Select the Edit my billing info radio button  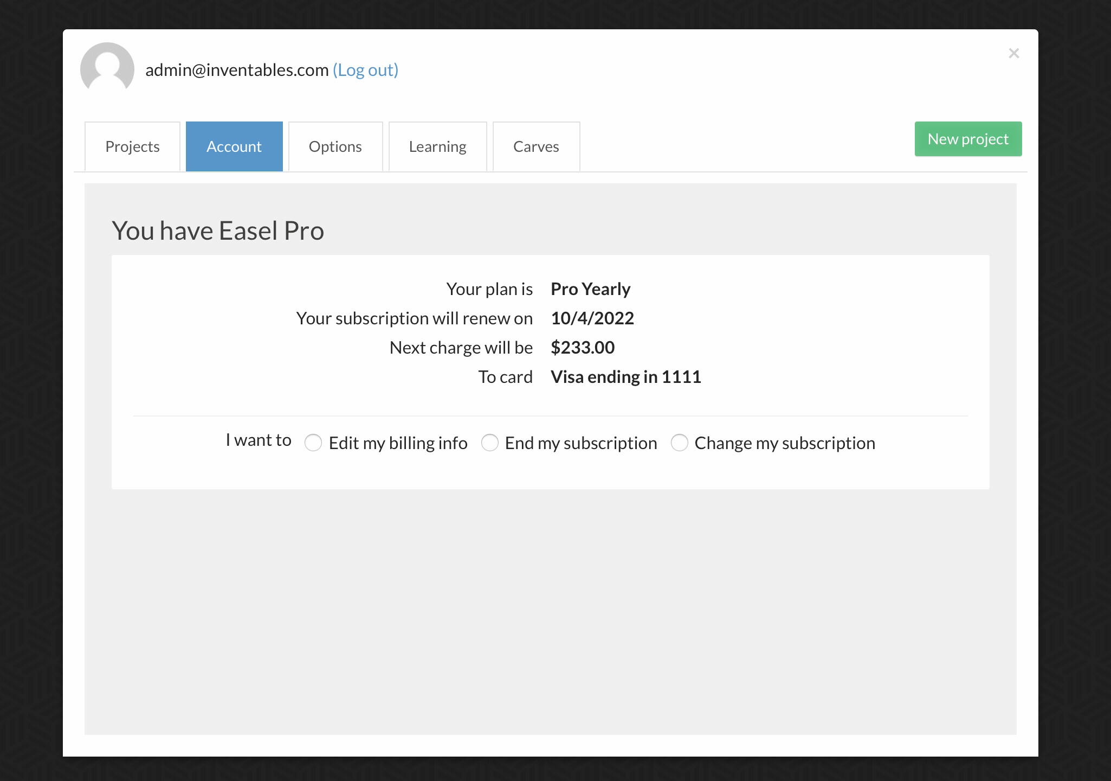[313, 443]
